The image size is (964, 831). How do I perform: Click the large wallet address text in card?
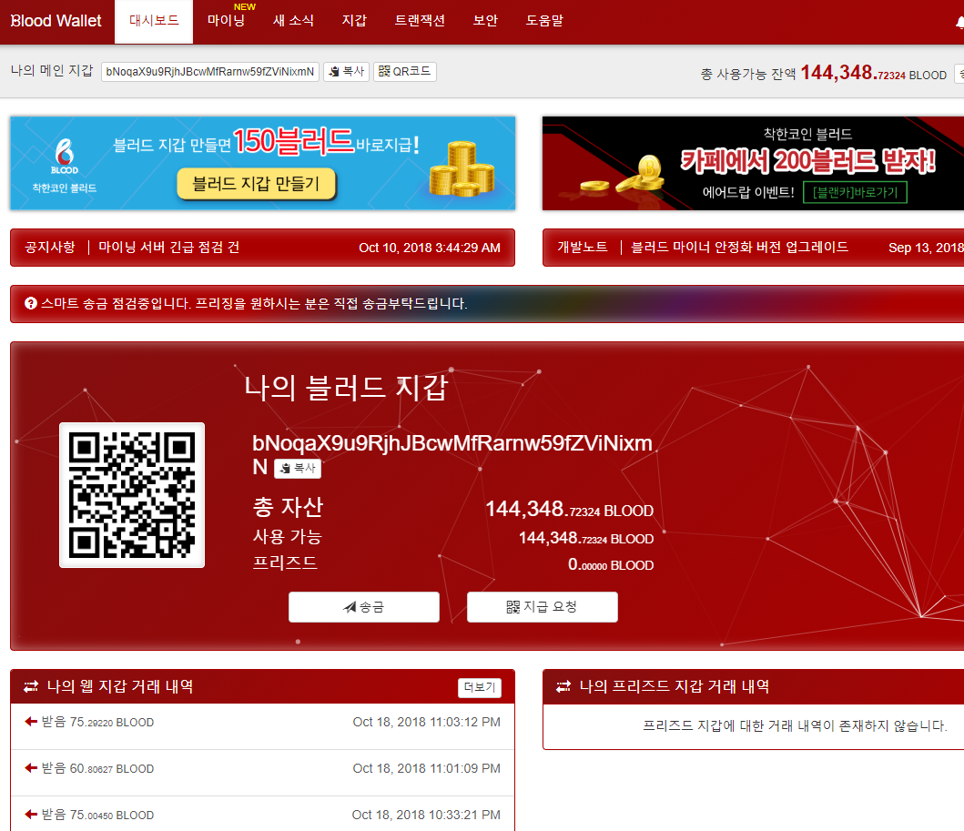click(x=452, y=453)
